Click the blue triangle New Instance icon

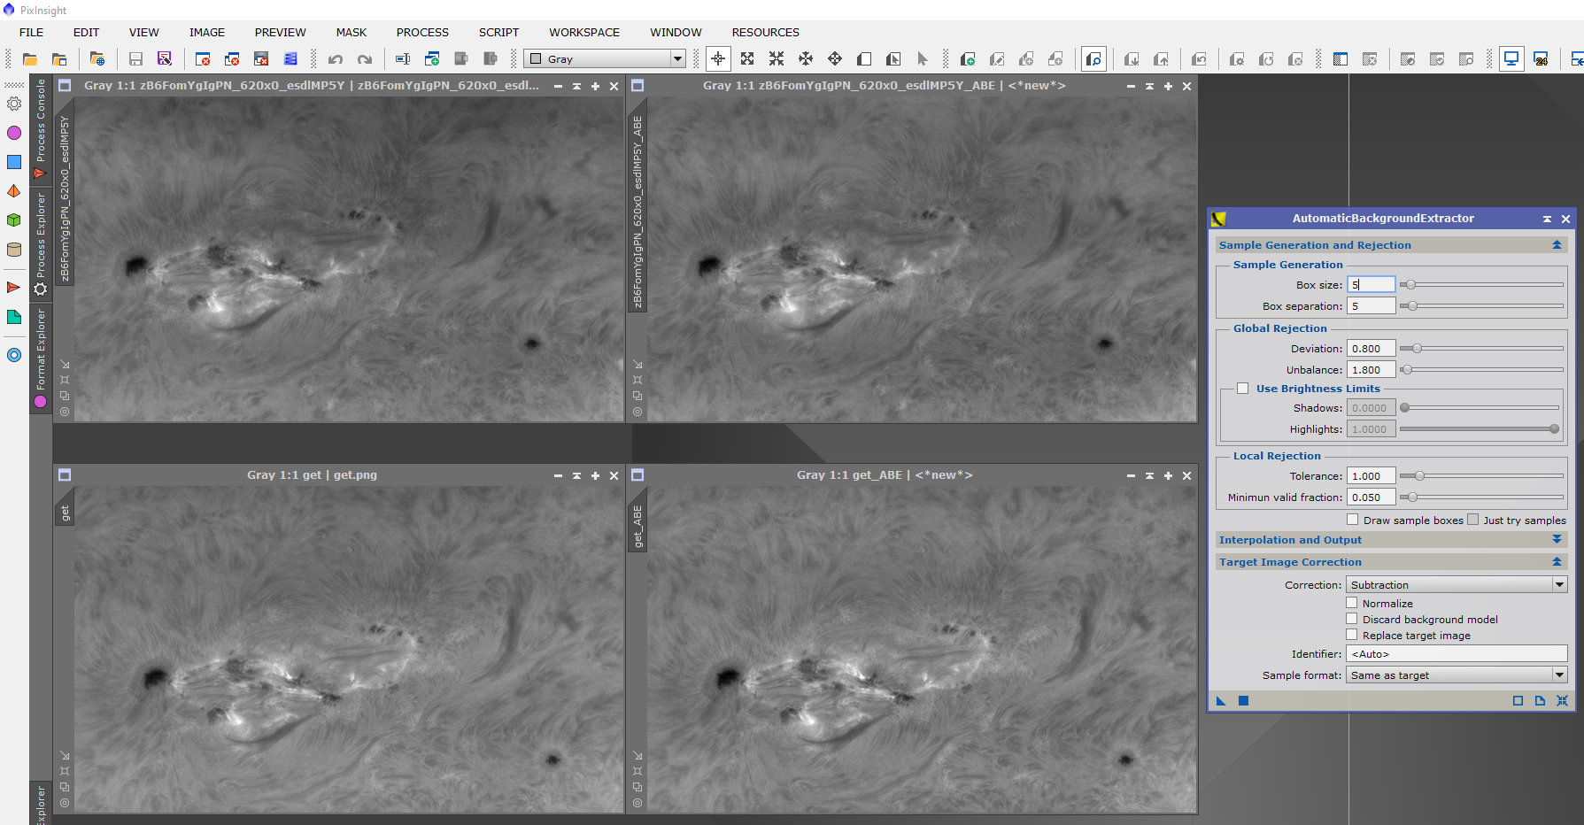(1221, 701)
